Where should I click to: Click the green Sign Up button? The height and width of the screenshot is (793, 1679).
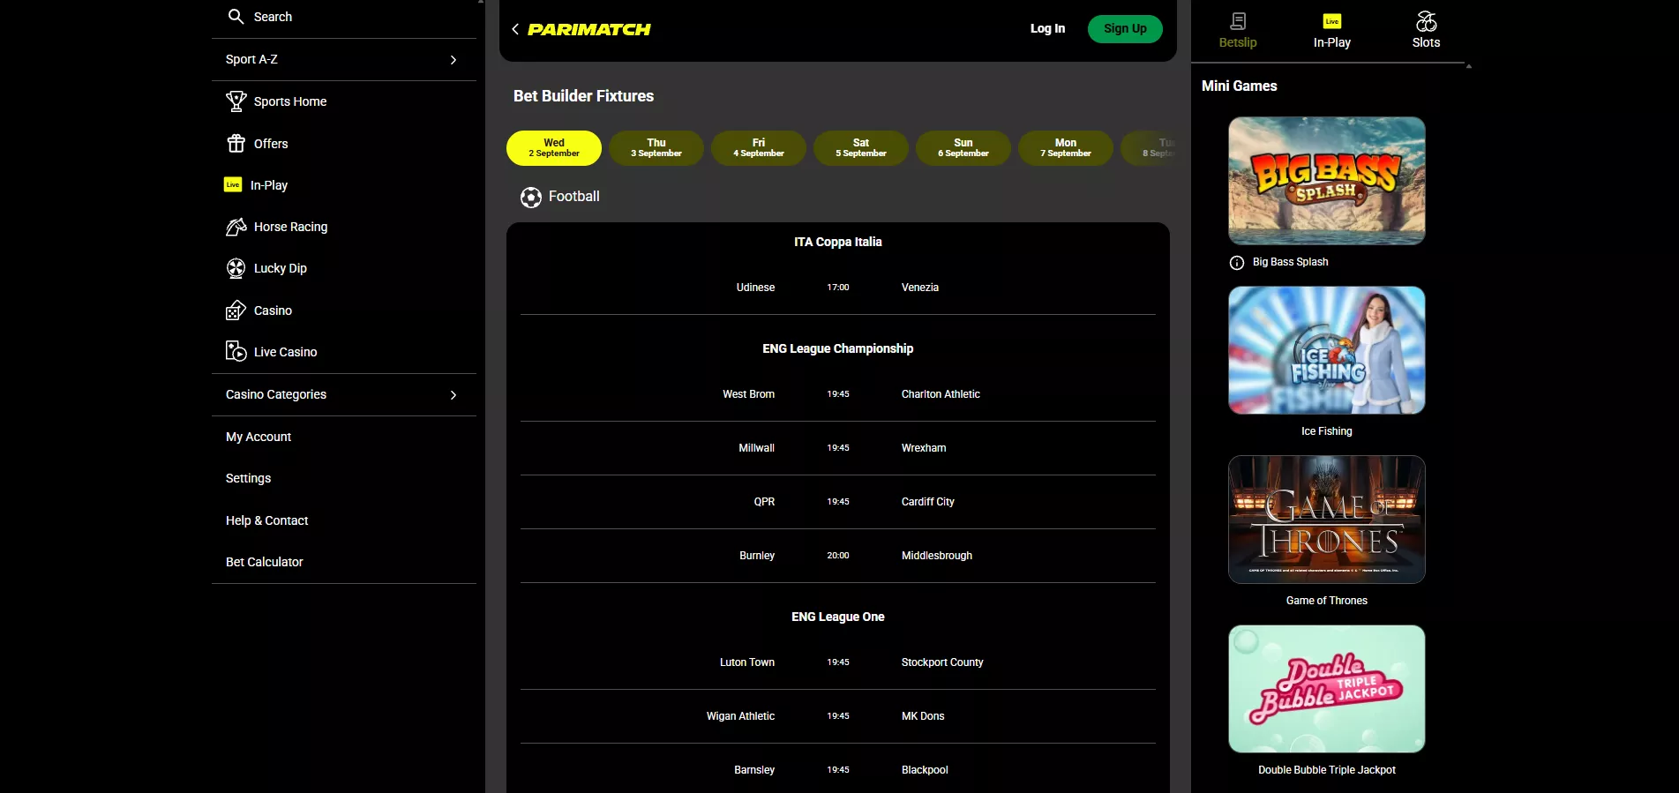click(x=1125, y=28)
